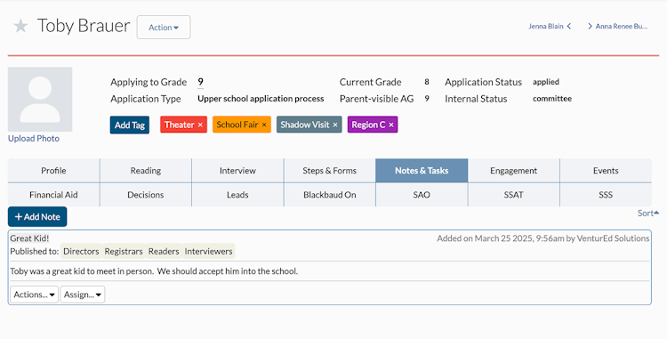Viewport: 667px width, 339px height.
Task: Switch to the SAO tab
Action: point(422,195)
